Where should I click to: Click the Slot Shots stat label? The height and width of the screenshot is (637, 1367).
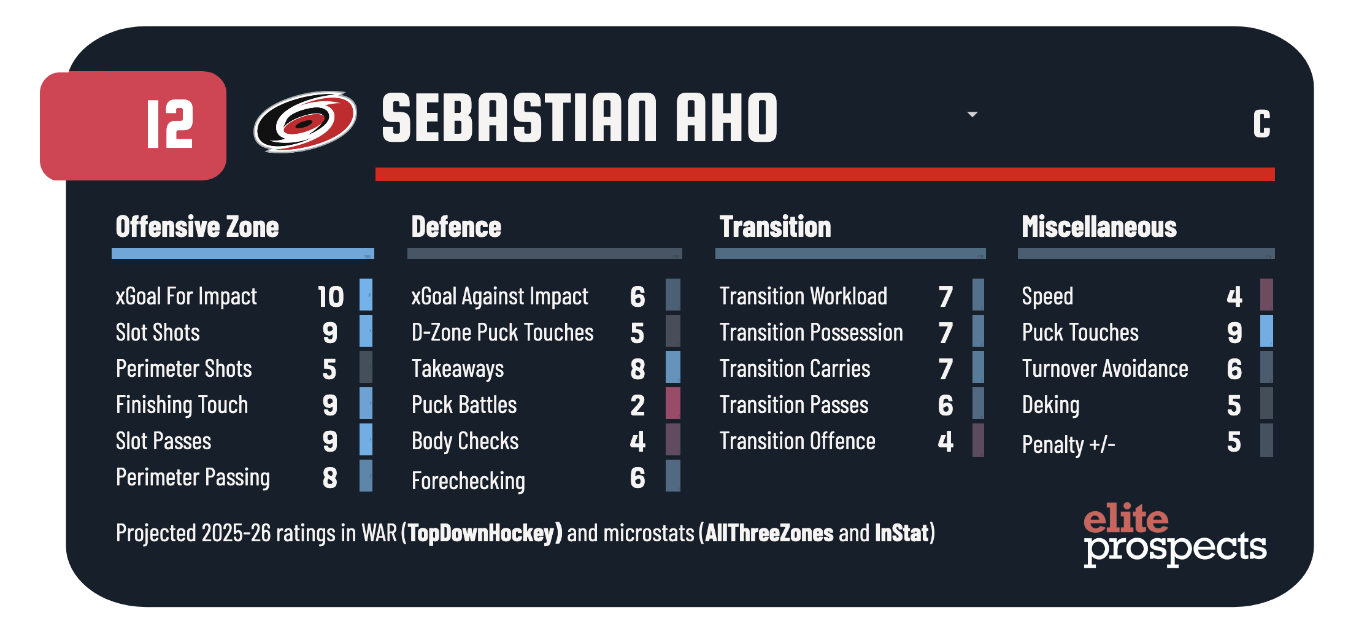[x=158, y=333]
